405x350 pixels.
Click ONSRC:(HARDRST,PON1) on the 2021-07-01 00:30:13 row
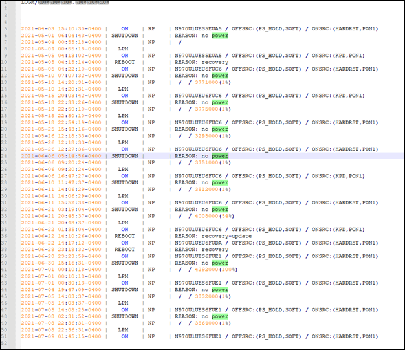click(345, 283)
